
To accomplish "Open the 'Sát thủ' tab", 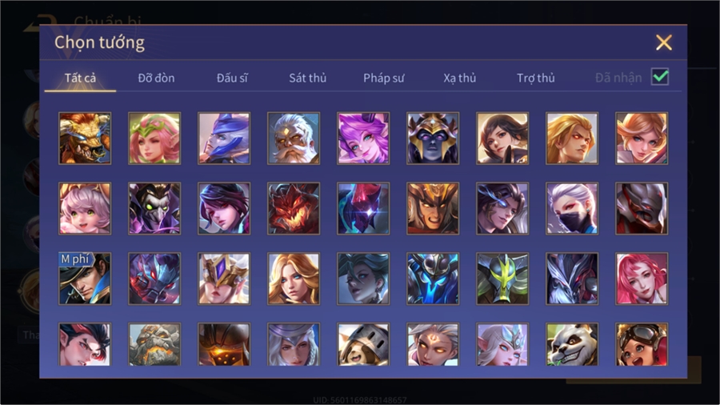I will click(308, 78).
